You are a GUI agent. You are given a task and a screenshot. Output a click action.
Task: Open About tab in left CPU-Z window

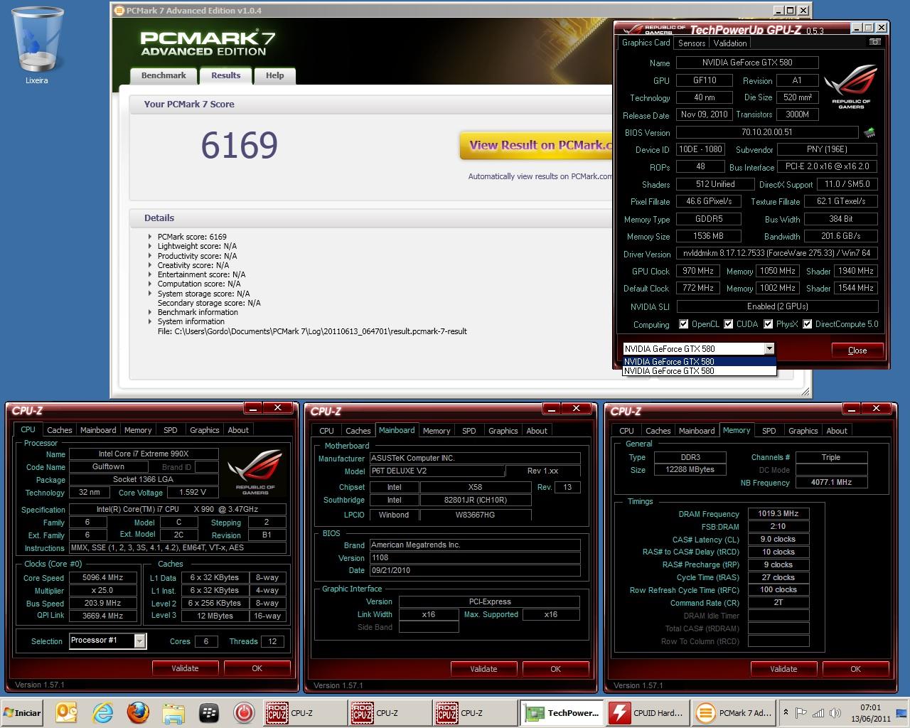pos(238,430)
